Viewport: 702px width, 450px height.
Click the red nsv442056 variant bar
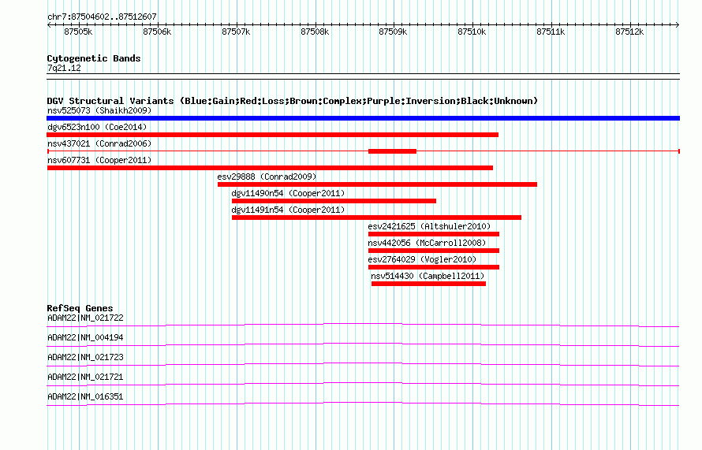[434, 251]
